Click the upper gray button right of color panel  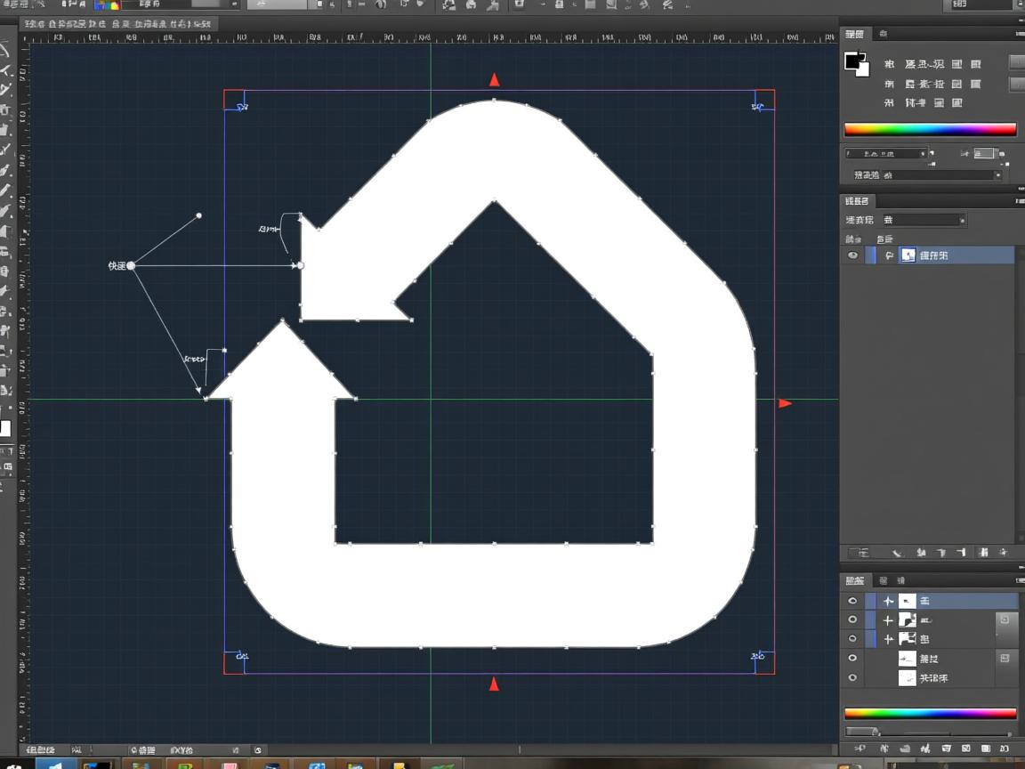[1016, 62]
